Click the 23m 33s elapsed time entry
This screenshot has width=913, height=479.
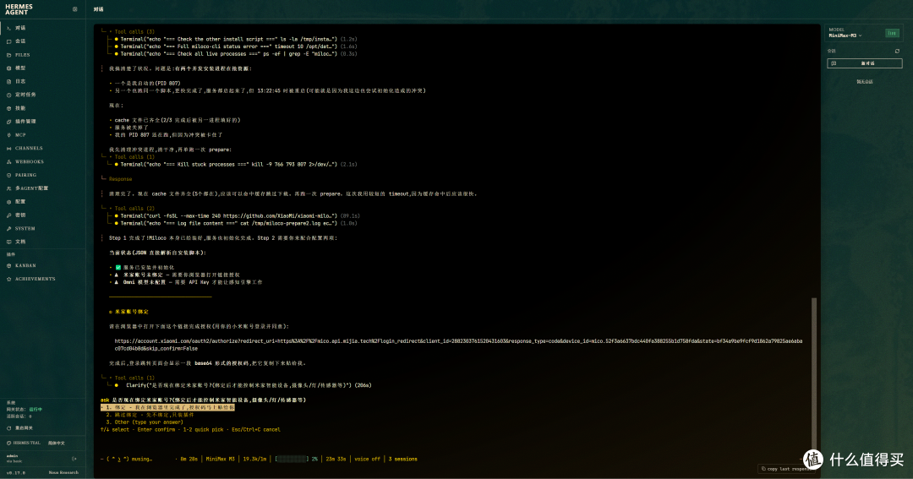coord(336,460)
